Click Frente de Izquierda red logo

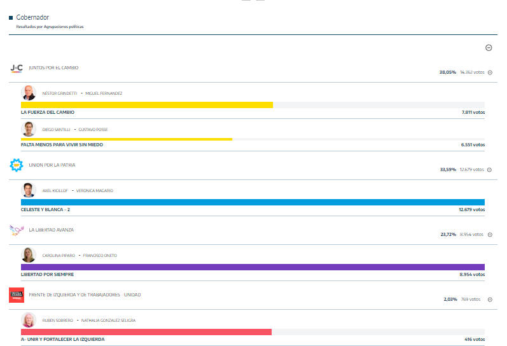pyautogui.click(x=17, y=294)
